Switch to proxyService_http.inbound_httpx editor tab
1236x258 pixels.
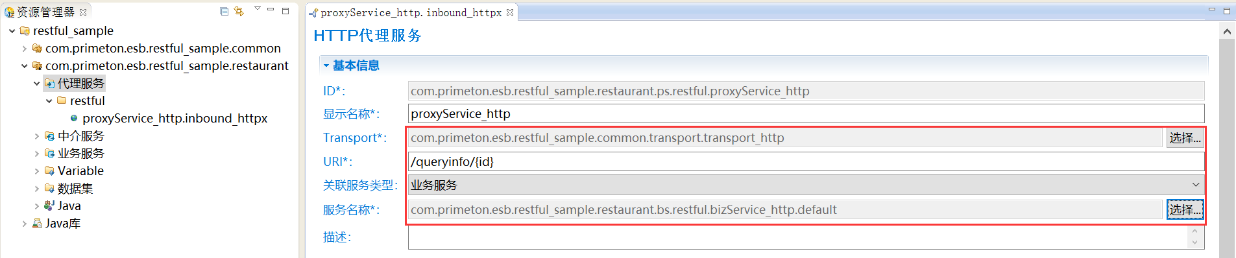[411, 12]
